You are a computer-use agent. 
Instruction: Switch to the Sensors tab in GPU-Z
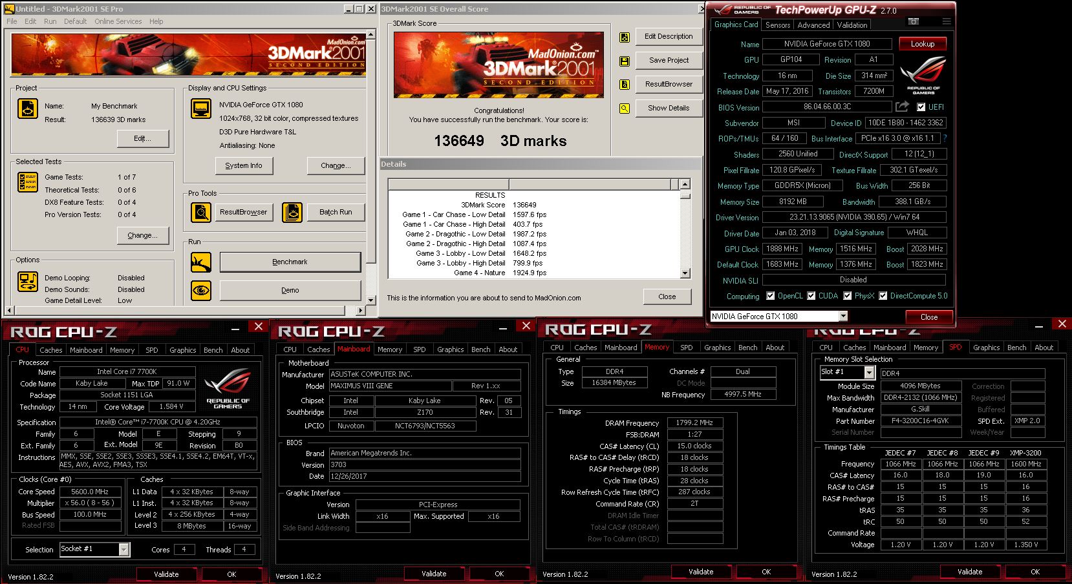click(778, 25)
